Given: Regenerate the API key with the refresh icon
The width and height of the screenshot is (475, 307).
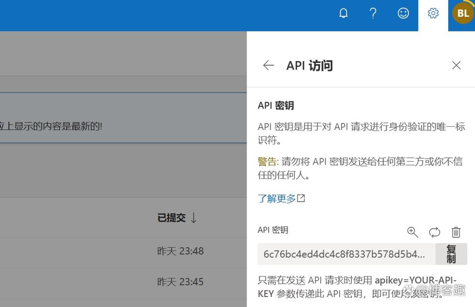Looking at the screenshot, I should (x=434, y=232).
